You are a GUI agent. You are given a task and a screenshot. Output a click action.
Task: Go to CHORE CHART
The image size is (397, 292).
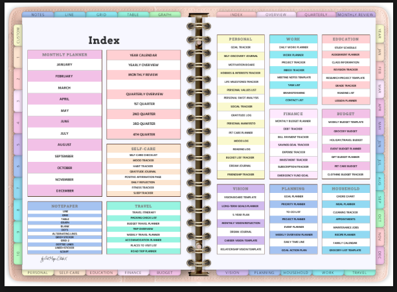coord(346,196)
